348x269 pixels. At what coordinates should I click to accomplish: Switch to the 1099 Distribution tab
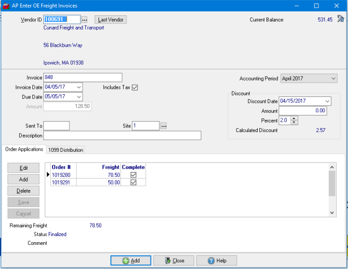click(x=65, y=150)
